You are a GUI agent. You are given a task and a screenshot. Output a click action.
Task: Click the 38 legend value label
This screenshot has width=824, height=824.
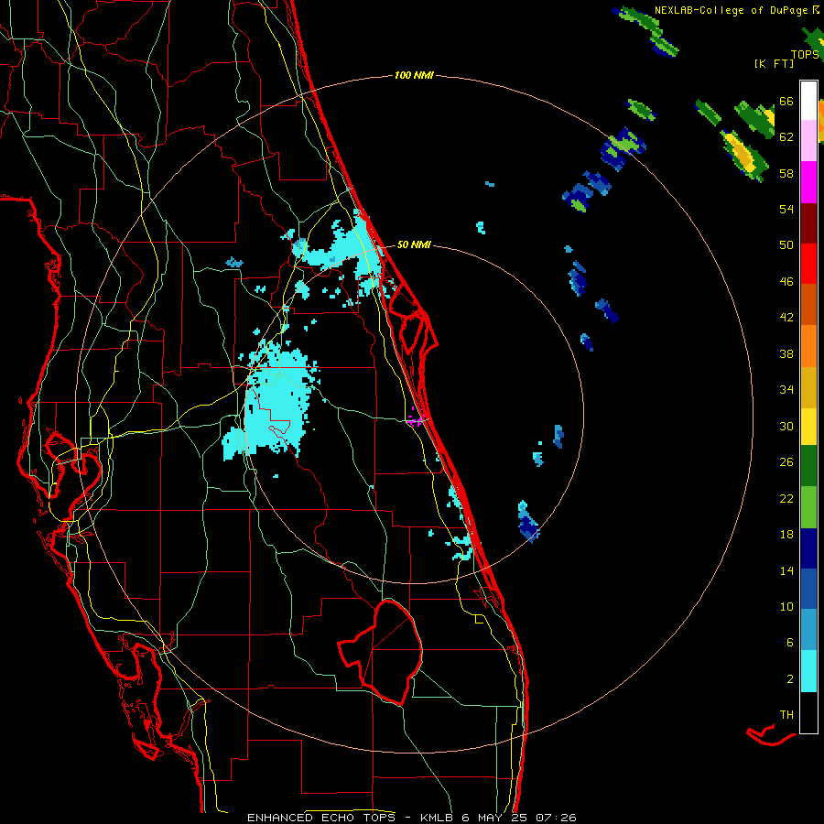786,353
